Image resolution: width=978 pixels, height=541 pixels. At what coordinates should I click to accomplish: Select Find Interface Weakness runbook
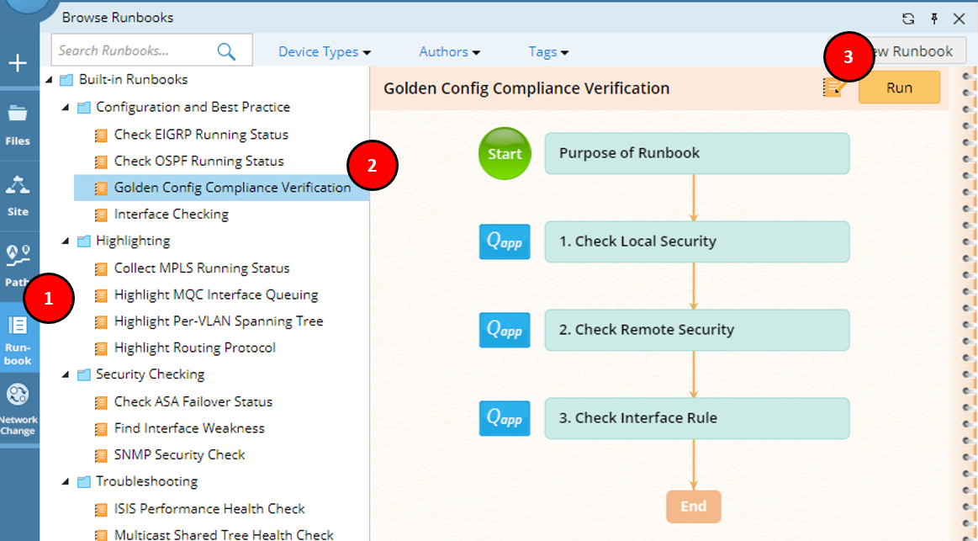pos(189,428)
